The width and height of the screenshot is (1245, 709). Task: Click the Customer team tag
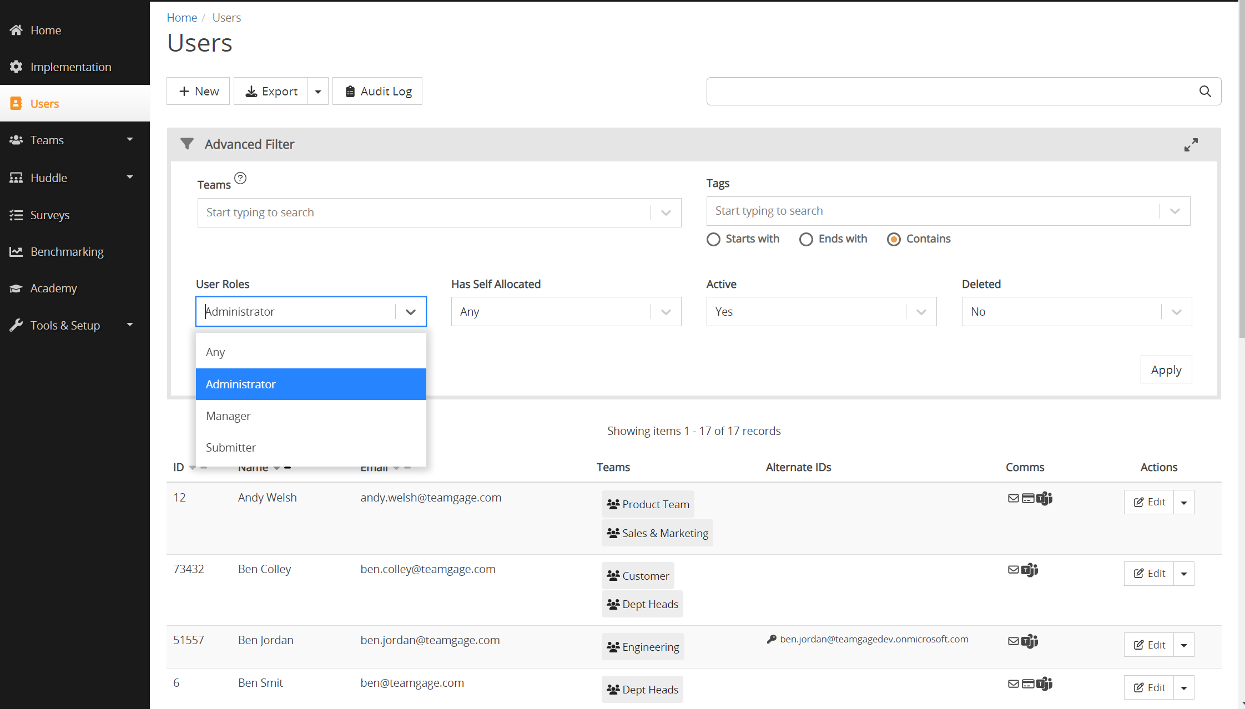click(638, 576)
